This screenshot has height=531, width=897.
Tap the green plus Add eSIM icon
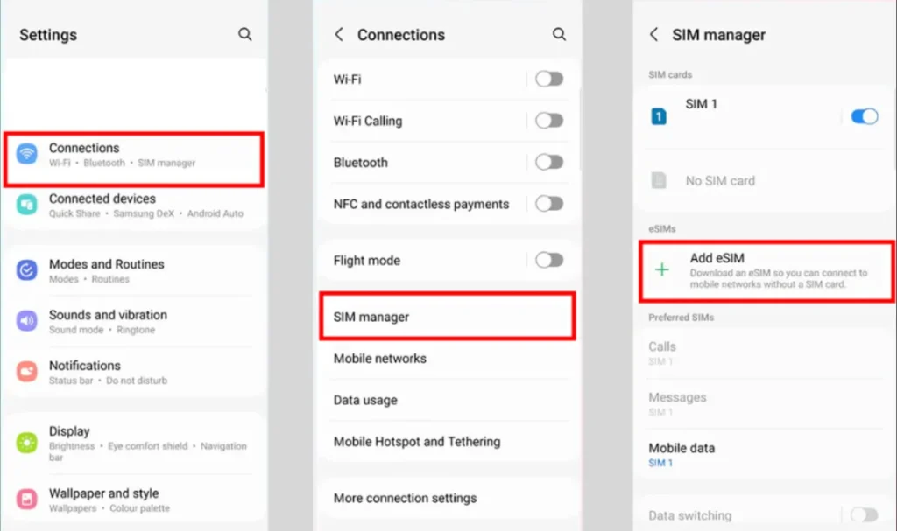[x=662, y=269]
